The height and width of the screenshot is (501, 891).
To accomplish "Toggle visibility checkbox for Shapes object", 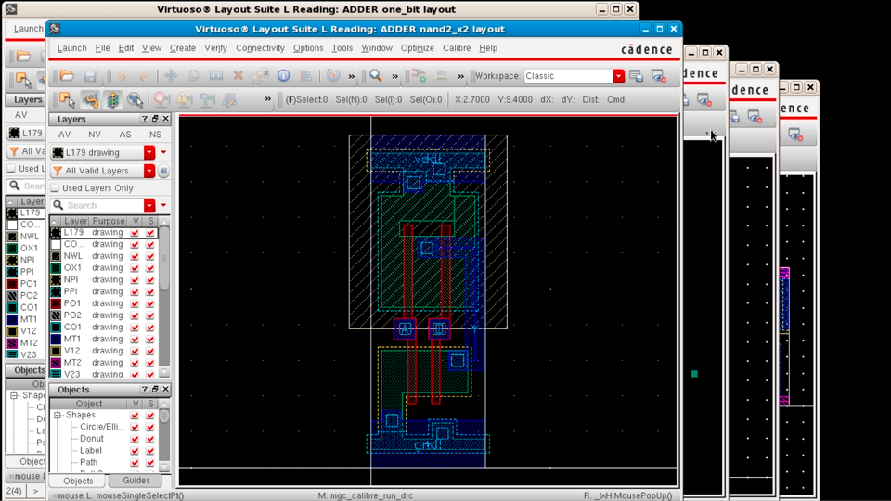I will point(135,416).
